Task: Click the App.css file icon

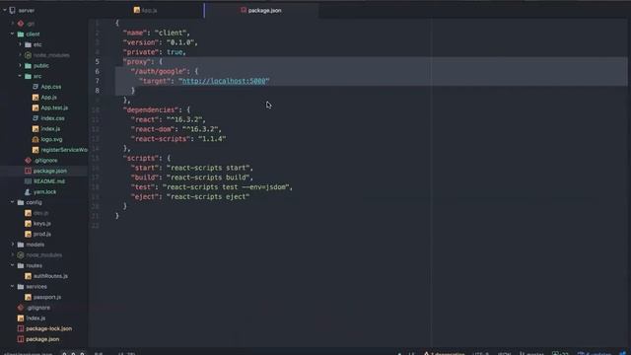Action: (x=35, y=87)
